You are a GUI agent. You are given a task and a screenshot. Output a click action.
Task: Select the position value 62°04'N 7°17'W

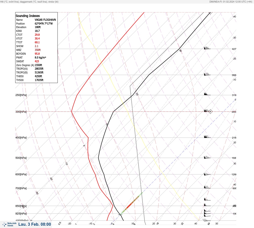coord(44,24)
